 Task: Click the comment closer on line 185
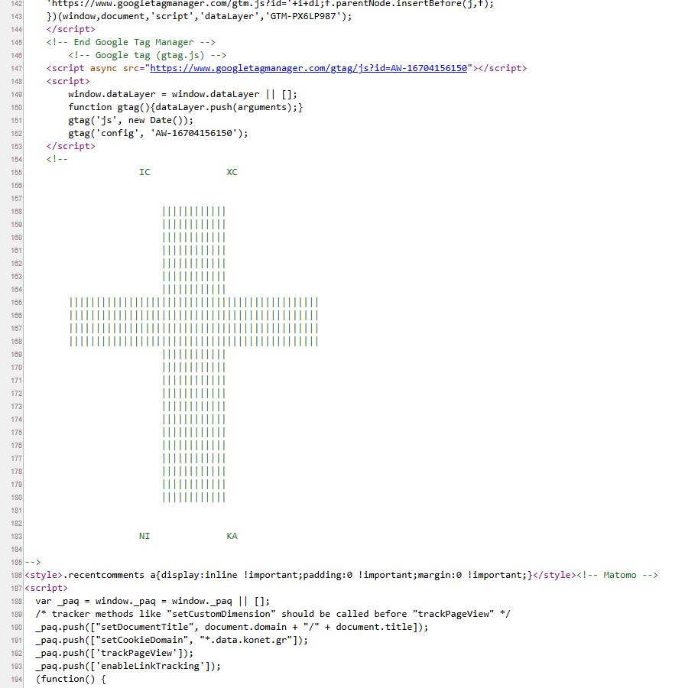pos(32,562)
